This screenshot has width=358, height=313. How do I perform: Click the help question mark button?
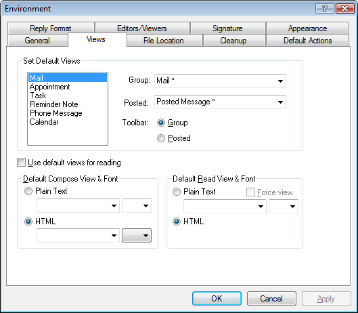pyautogui.click(x=325, y=9)
